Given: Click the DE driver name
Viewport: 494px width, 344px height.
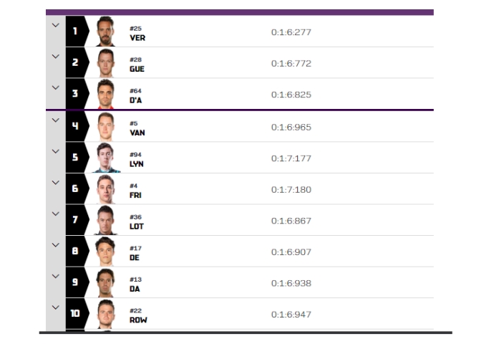Looking at the screenshot, I should (x=135, y=257).
